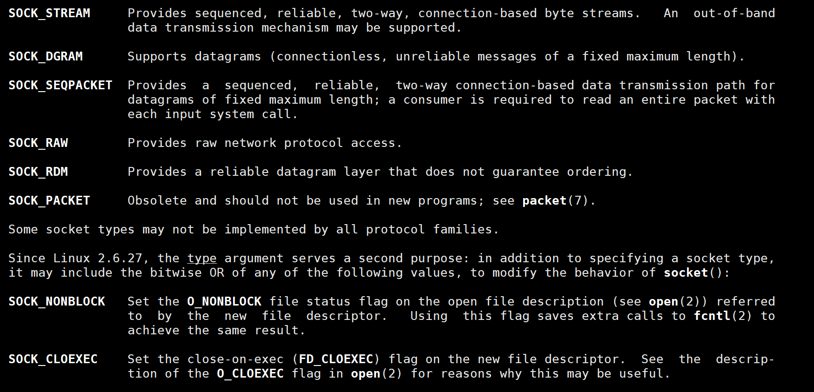Screen dimensions: 814x392
Task: Click the bold O_NONBLOCK text
Action: (x=224, y=302)
